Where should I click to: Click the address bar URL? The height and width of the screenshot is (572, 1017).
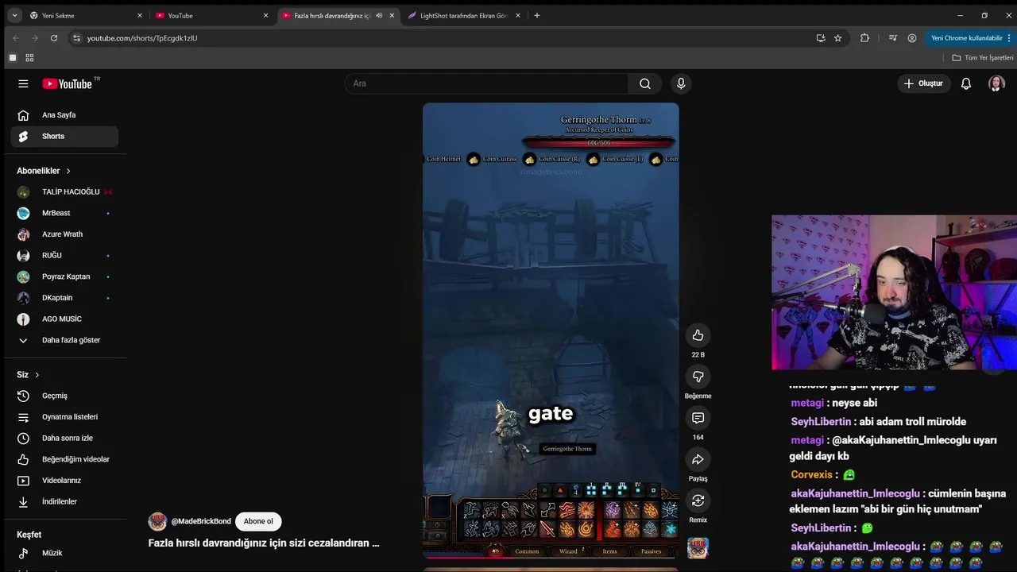142,37
